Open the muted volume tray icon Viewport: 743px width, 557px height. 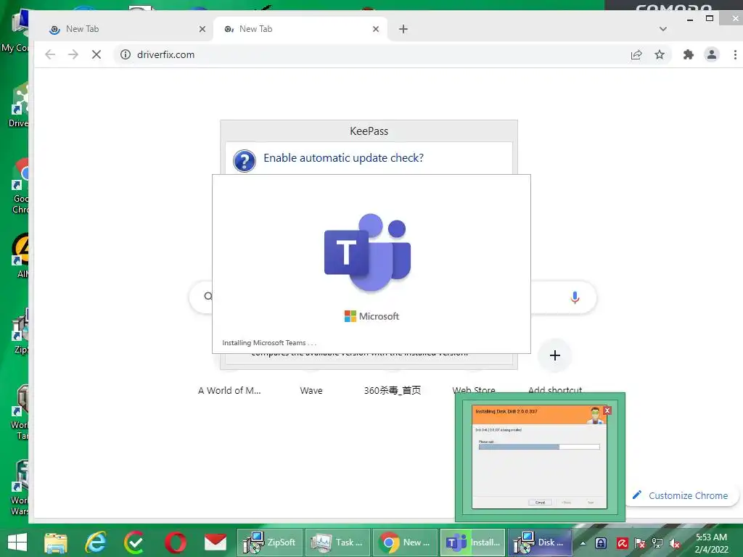click(x=675, y=543)
